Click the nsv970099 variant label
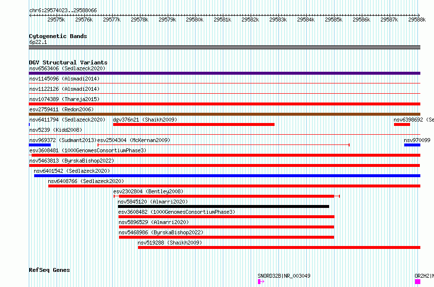The width and height of the screenshot is (434, 287). (x=417, y=140)
